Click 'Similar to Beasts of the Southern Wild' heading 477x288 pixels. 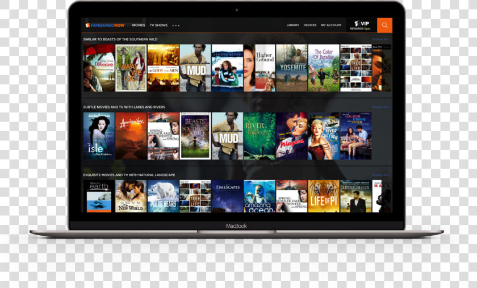120,39
